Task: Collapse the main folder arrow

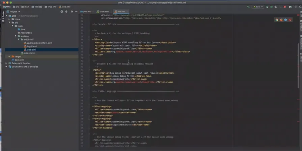Action: pos(12,26)
